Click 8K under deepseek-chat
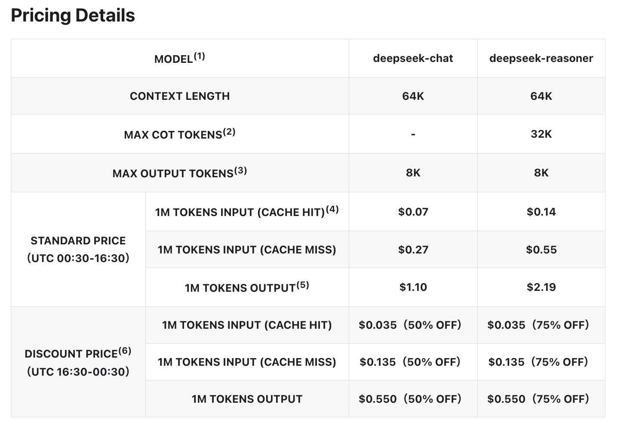The width and height of the screenshot is (621, 432). click(413, 173)
